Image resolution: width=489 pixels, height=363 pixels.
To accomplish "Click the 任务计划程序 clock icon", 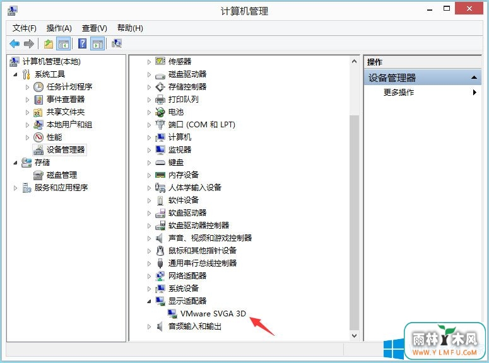I will (x=38, y=87).
